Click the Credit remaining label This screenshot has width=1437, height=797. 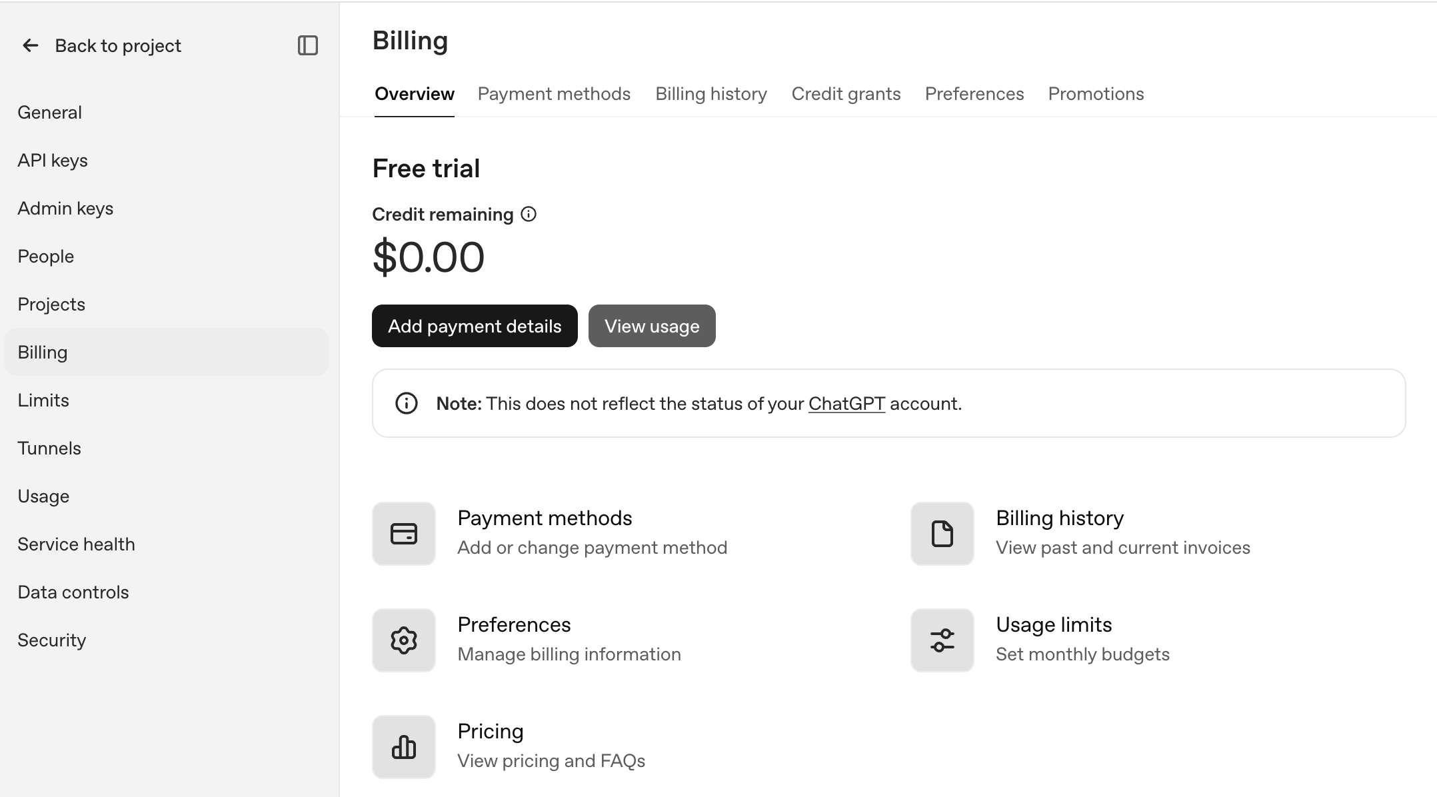coord(443,215)
